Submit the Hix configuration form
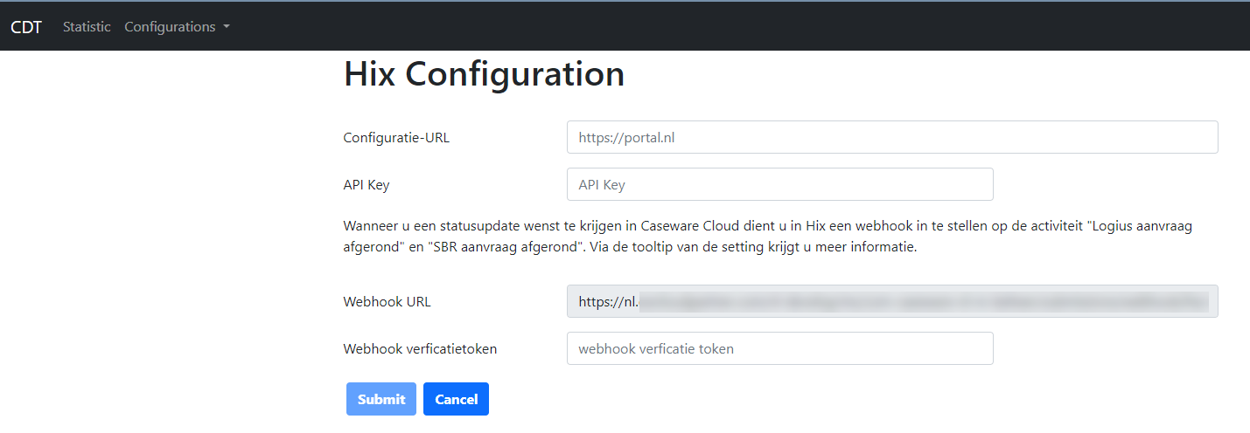 381,399
